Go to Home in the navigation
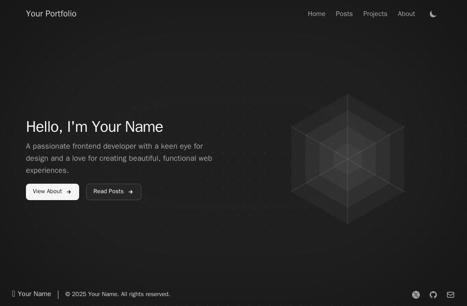The height and width of the screenshot is (306, 467). coord(317,14)
